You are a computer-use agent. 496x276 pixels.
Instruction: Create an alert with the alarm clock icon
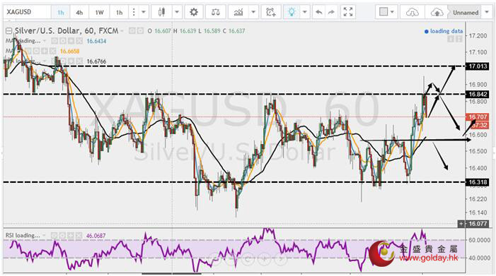click(x=271, y=12)
